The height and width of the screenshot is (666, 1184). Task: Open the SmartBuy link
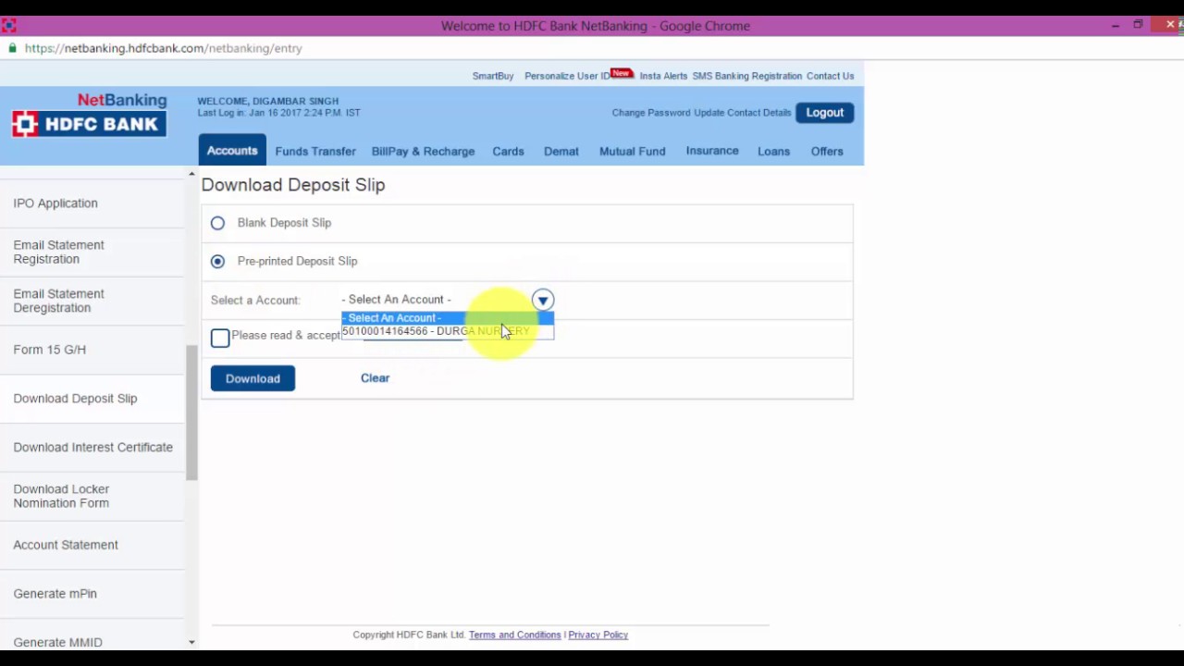point(493,76)
